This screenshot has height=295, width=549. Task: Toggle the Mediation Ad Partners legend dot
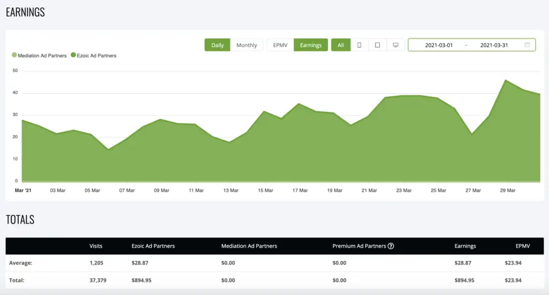tap(14, 55)
